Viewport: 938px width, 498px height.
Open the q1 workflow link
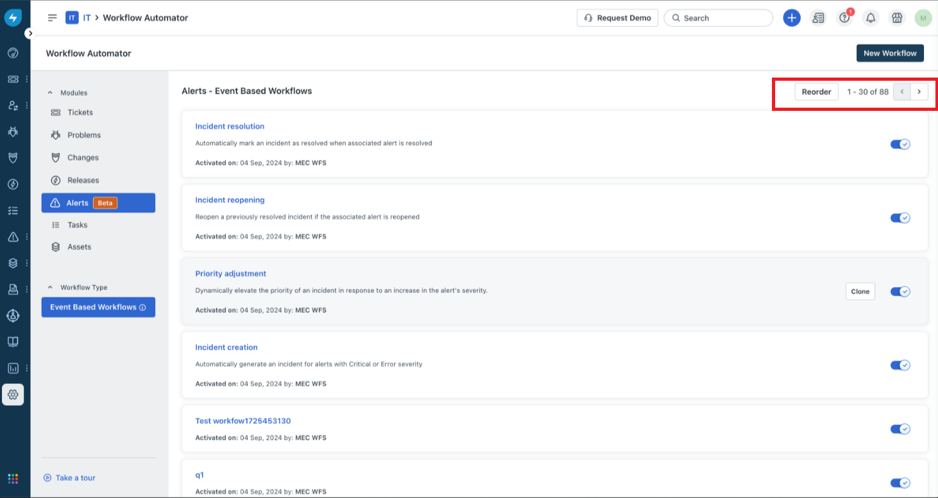(200, 476)
